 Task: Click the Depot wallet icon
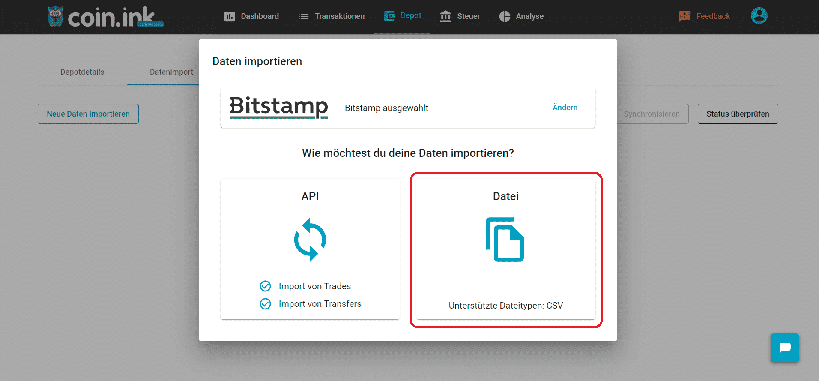389,16
